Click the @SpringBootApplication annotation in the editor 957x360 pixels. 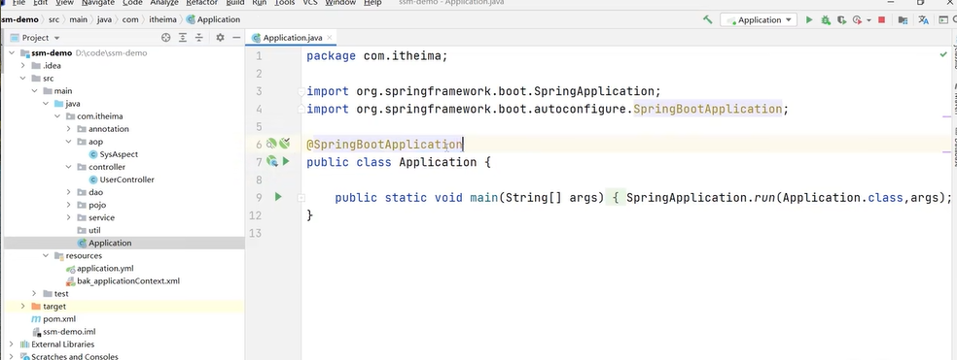pos(384,145)
